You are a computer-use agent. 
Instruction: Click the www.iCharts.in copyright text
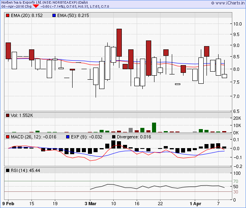point(228,3)
